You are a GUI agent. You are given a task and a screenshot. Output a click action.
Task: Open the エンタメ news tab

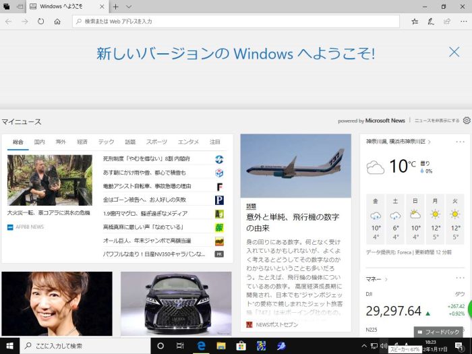coord(188,142)
